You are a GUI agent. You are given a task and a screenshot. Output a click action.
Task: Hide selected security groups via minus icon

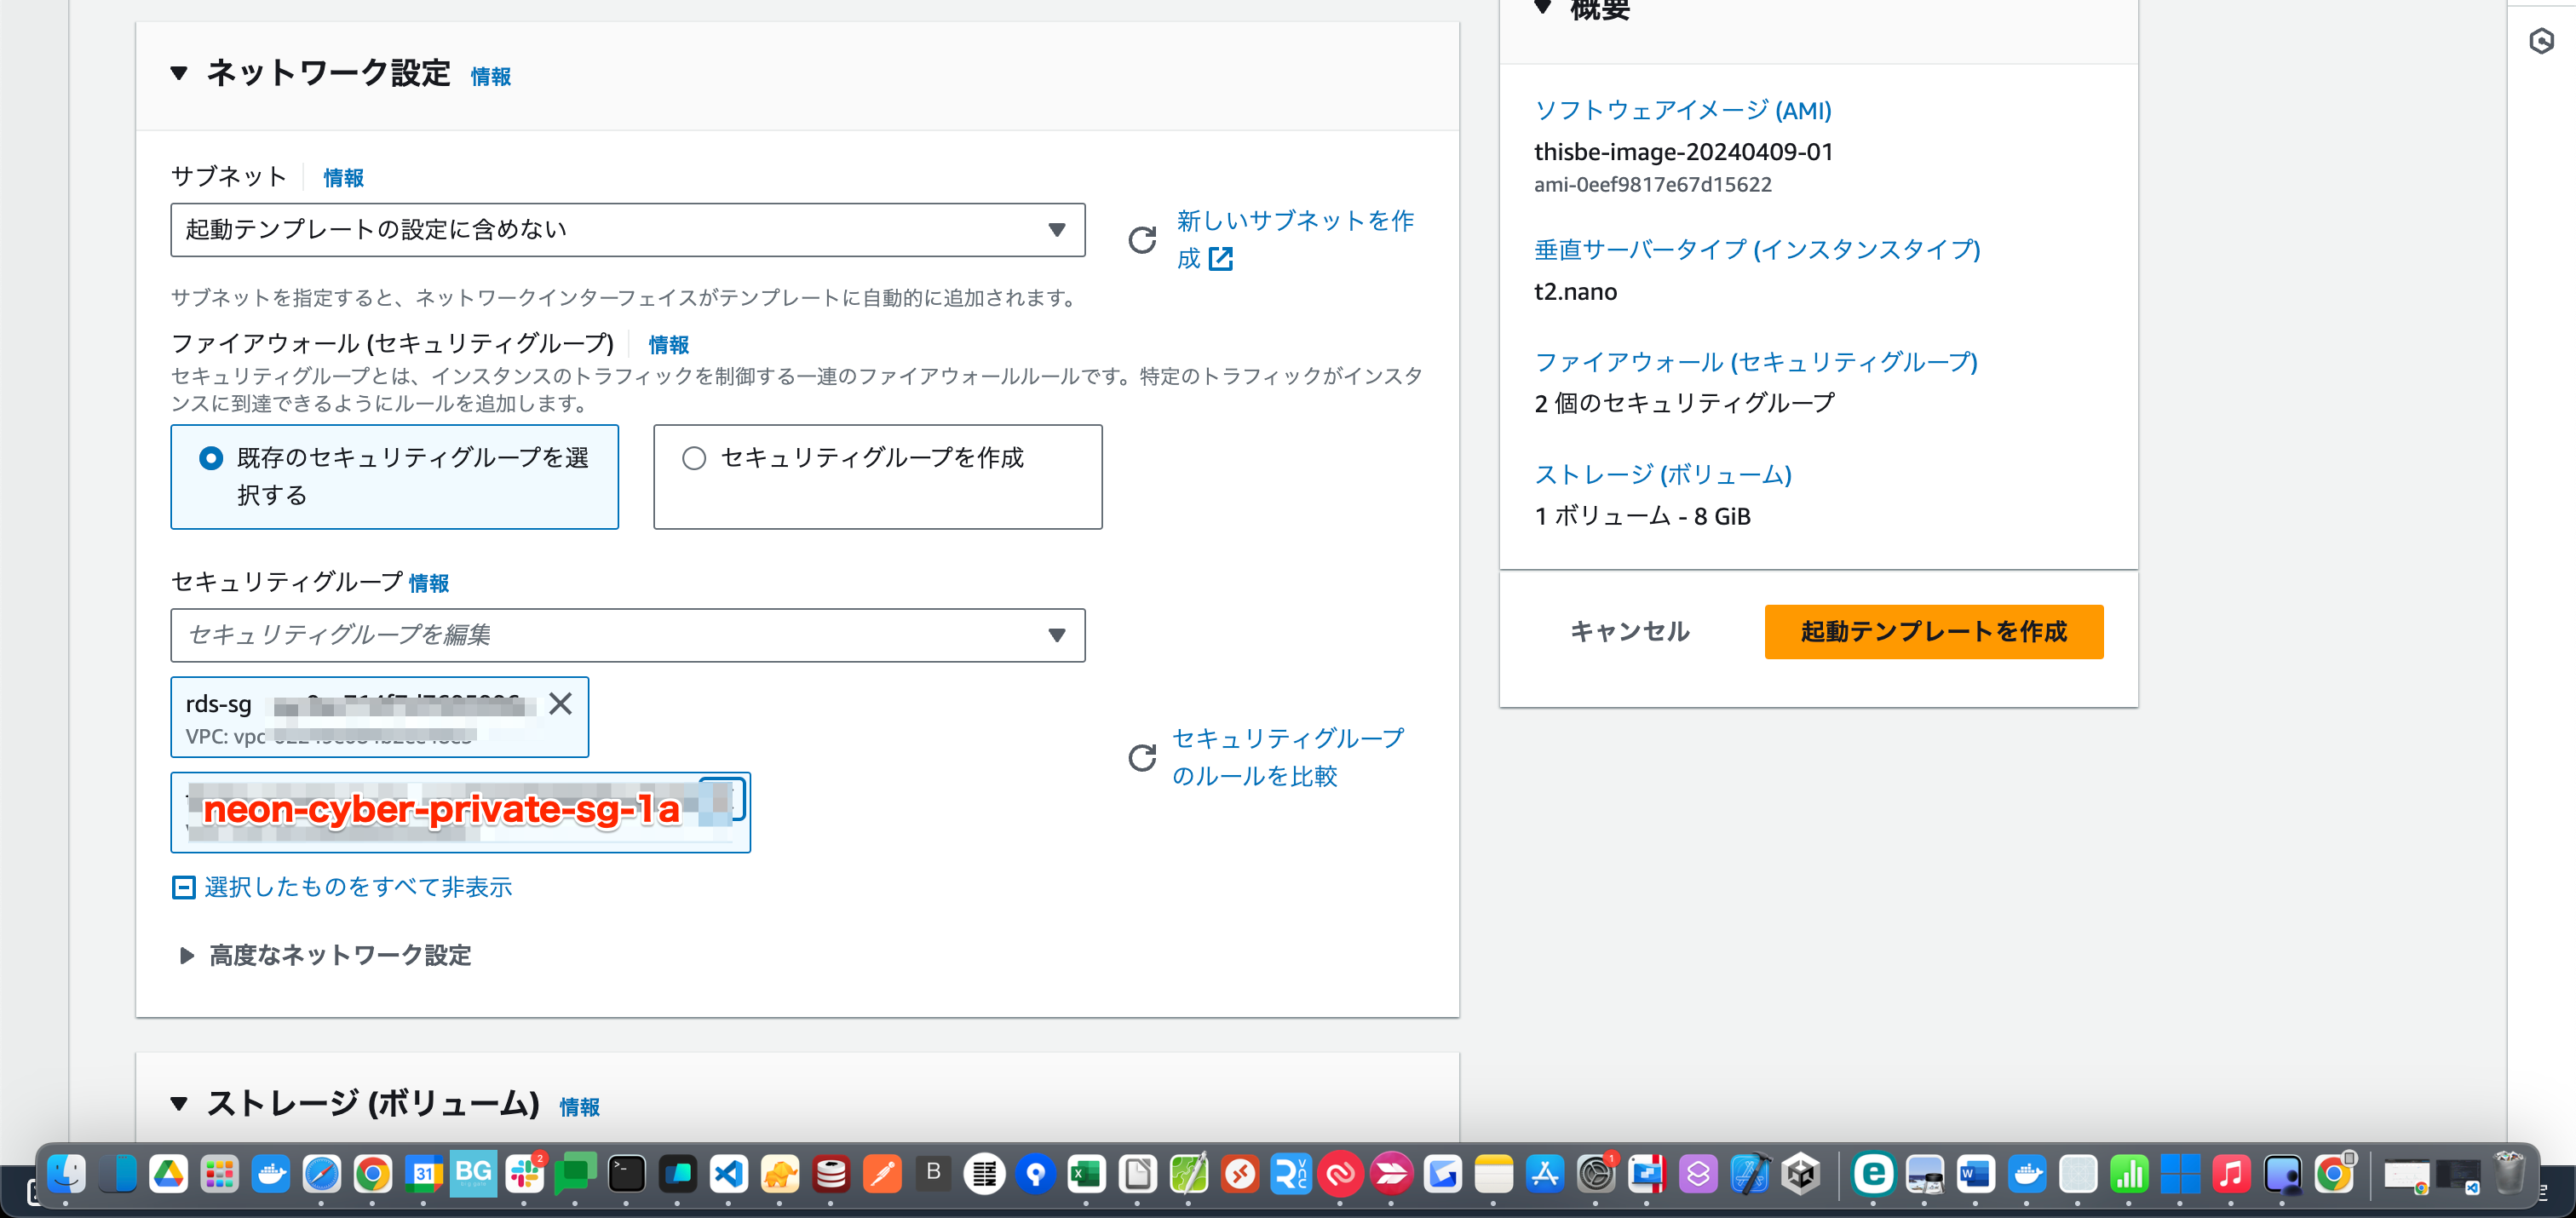point(183,887)
